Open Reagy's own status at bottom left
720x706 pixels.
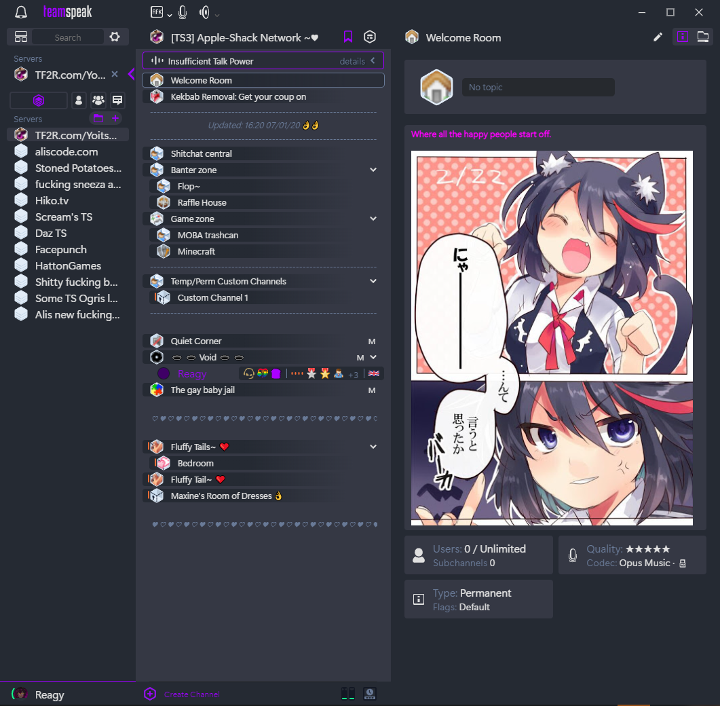pyautogui.click(x=39, y=694)
